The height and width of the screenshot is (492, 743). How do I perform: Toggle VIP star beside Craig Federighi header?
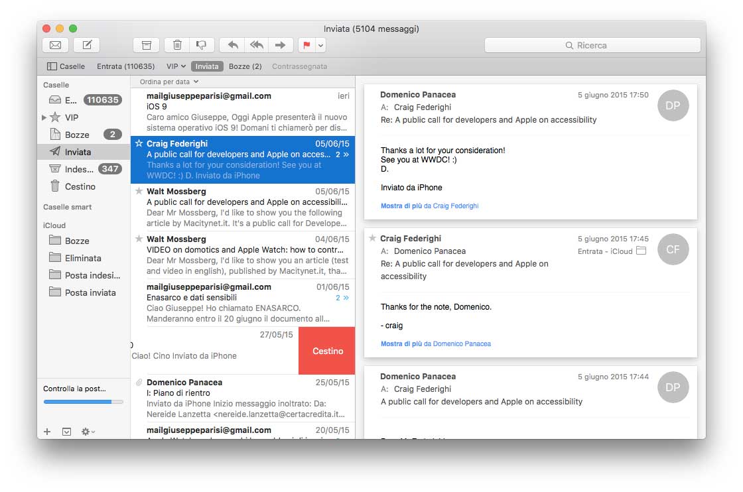coord(372,238)
